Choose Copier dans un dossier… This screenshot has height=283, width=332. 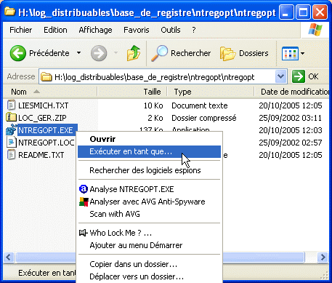[x=149, y=264]
